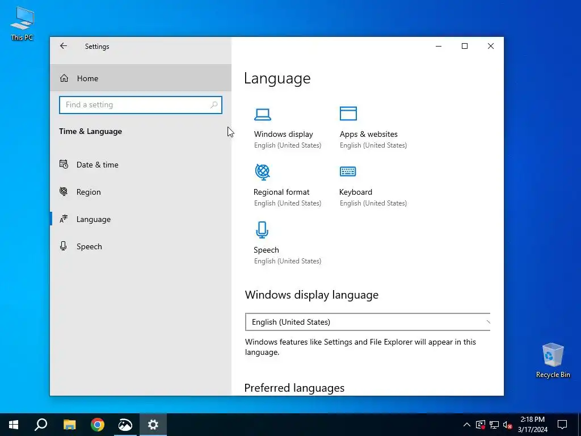Click the Date & time calendar icon
Image resolution: width=581 pixels, height=436 pixels.
pos(64,164)
